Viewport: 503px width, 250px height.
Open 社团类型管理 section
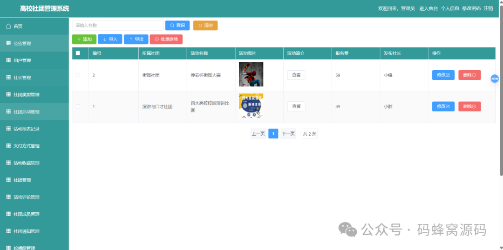point(34,94)
